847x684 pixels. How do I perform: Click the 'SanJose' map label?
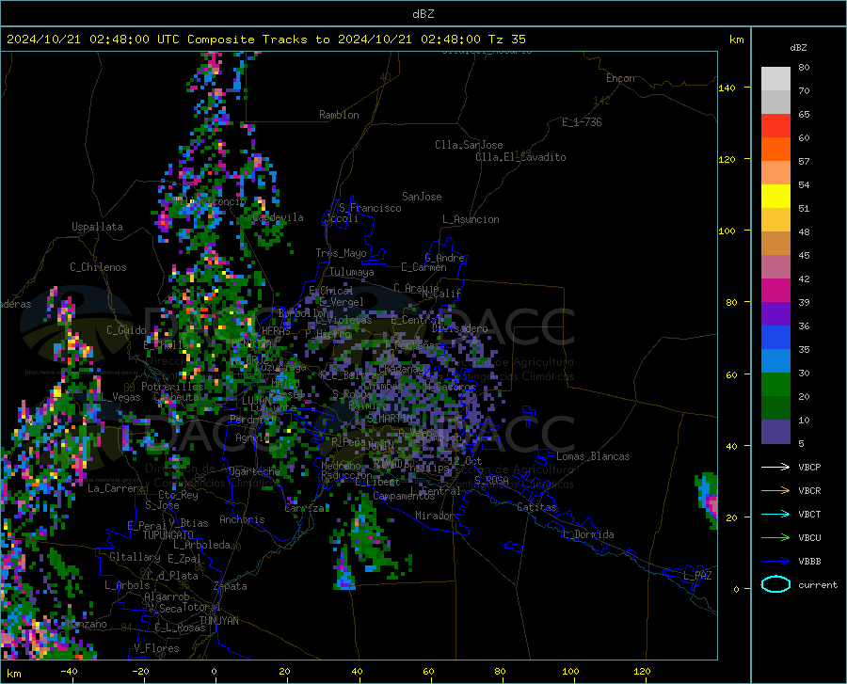(x=422, y=197)
